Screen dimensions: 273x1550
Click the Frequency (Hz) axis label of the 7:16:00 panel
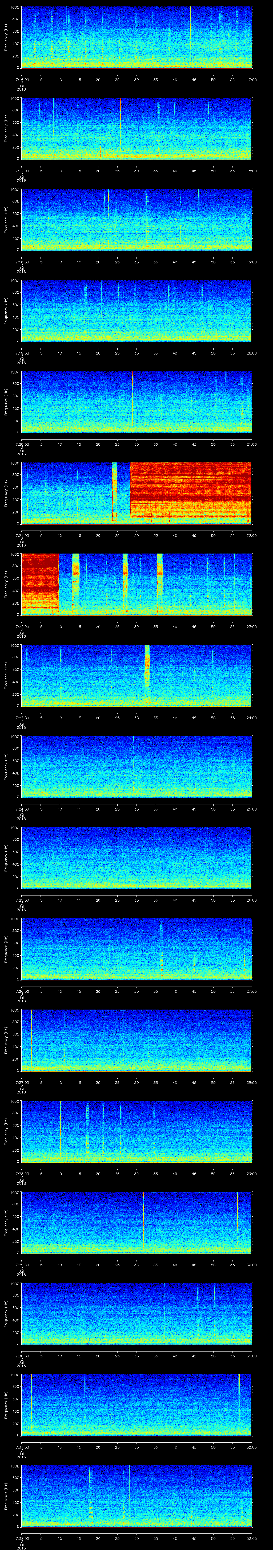click(x=6, y=37)
